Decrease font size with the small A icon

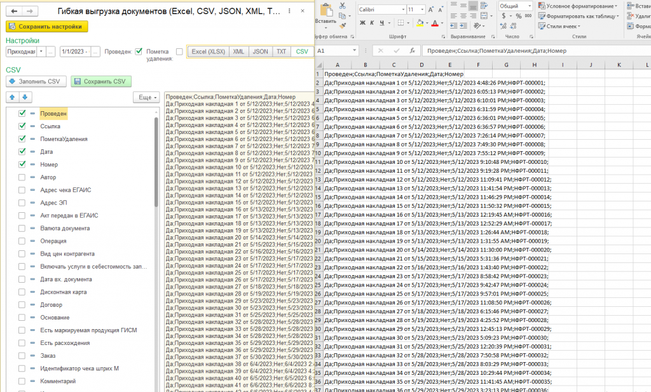440,10
